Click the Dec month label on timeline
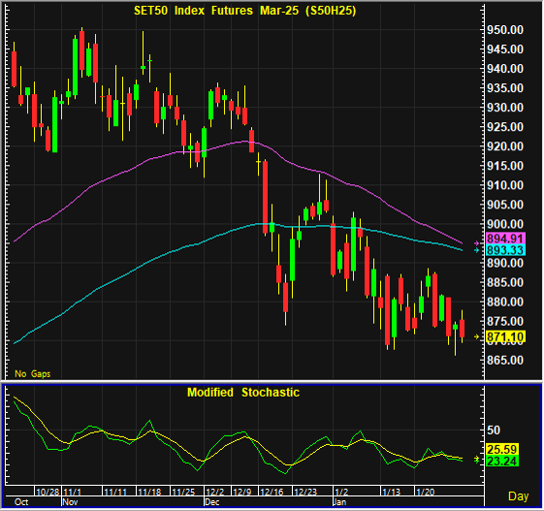Viewport: 544px width, 511px height. pos(212,502)
